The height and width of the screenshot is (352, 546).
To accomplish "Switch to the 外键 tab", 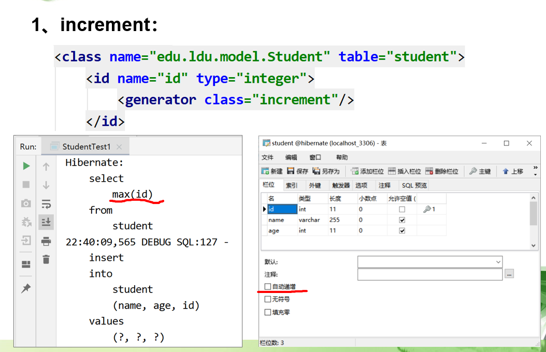I will (x=315, y=185).
